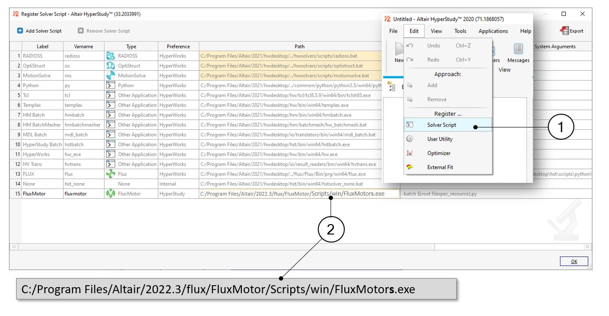Screen dimensions: 609x316
Task: Choose External Fit menu entry
Action: point(440,167)
